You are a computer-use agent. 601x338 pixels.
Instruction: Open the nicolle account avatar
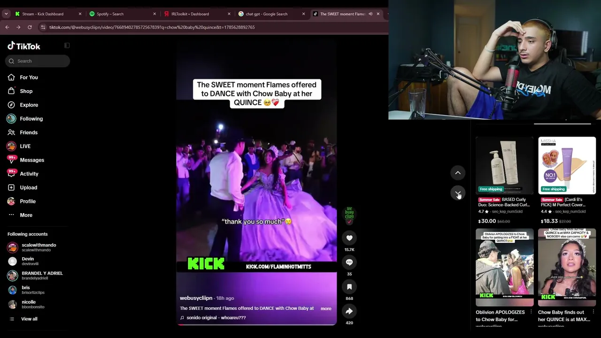(13, 304)
